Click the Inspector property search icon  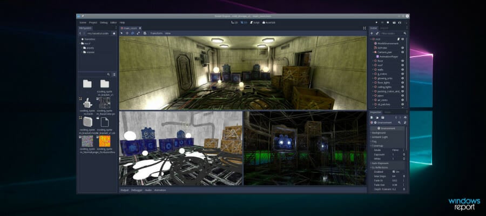tap(400, 123)
